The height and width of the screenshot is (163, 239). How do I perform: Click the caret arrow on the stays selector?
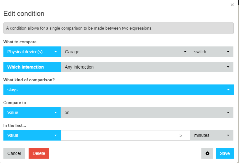point(228,90)
